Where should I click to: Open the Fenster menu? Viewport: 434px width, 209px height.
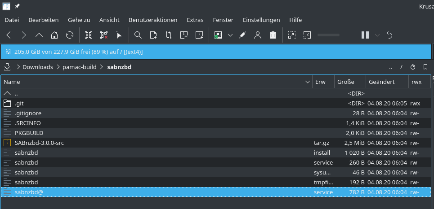(x=223, y=20)
